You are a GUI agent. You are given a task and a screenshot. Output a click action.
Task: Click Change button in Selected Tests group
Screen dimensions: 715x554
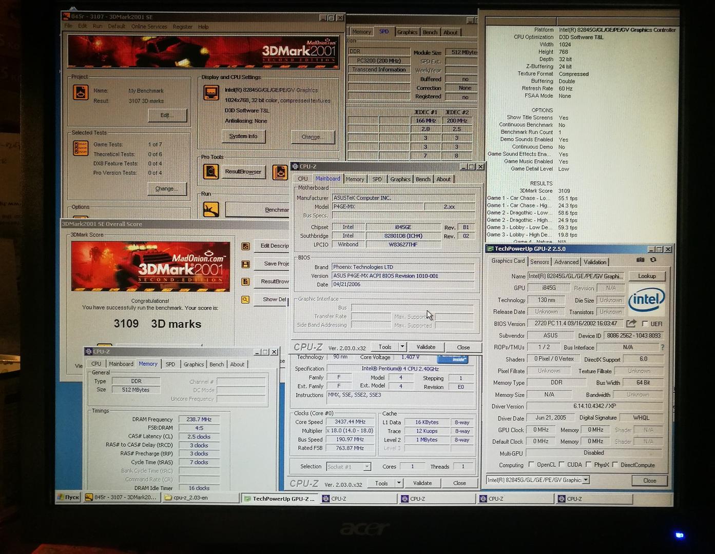(167, 189)
